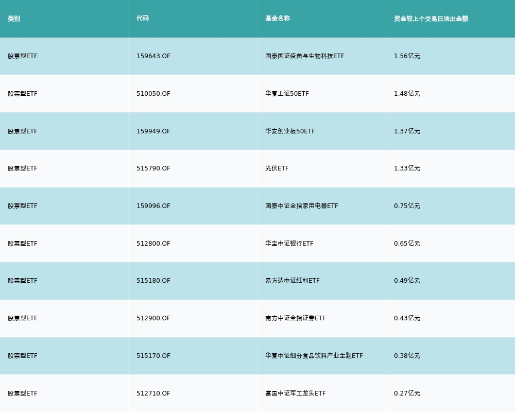This screenshot has width=515, height=412.
Task: Click 股票型ETF in the 515180.OF row
Action: click(23, 281)
